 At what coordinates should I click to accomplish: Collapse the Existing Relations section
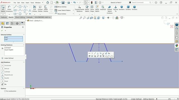pyautogui.click(x=24, y=45)
